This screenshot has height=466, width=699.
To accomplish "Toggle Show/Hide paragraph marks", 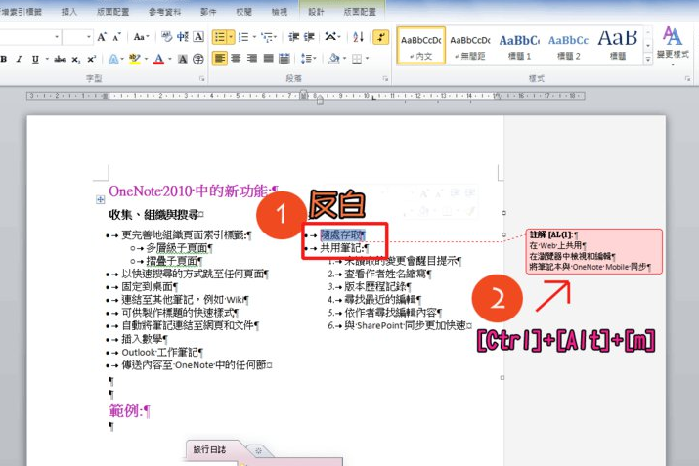I will pos(381,37).
